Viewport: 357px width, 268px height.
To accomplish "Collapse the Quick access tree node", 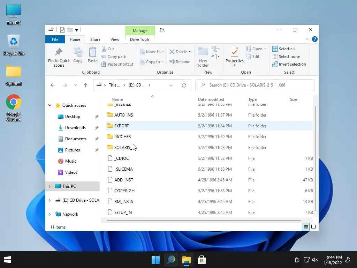I will [50, 105].
